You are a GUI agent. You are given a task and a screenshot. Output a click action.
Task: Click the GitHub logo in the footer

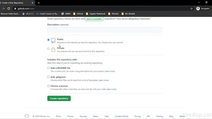click(x=27, y=116)
